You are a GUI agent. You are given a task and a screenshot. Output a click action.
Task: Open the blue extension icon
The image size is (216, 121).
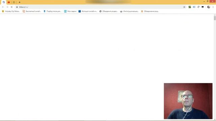coord(194,7)
